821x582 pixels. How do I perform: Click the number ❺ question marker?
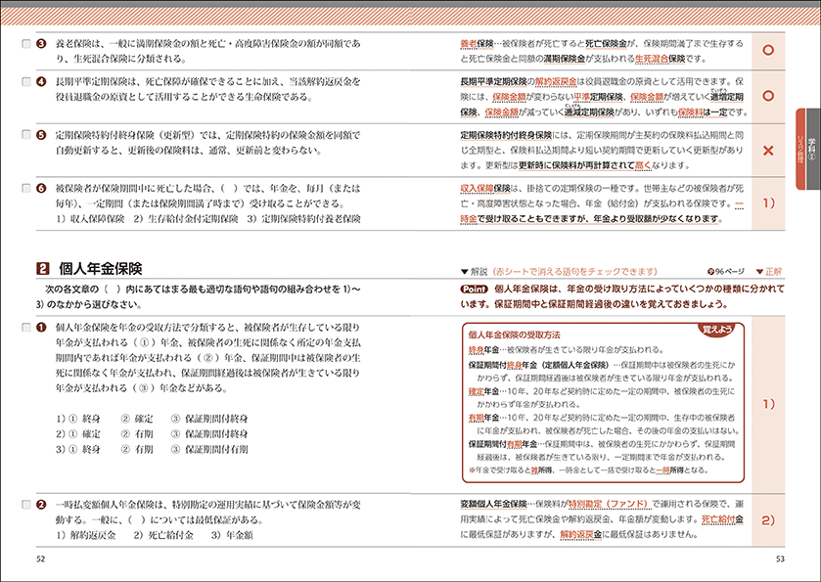coord(42,135)
